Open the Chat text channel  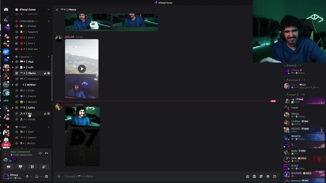(33, 62)
